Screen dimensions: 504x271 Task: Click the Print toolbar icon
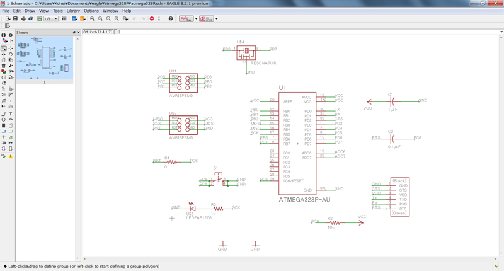coord(23,19)
